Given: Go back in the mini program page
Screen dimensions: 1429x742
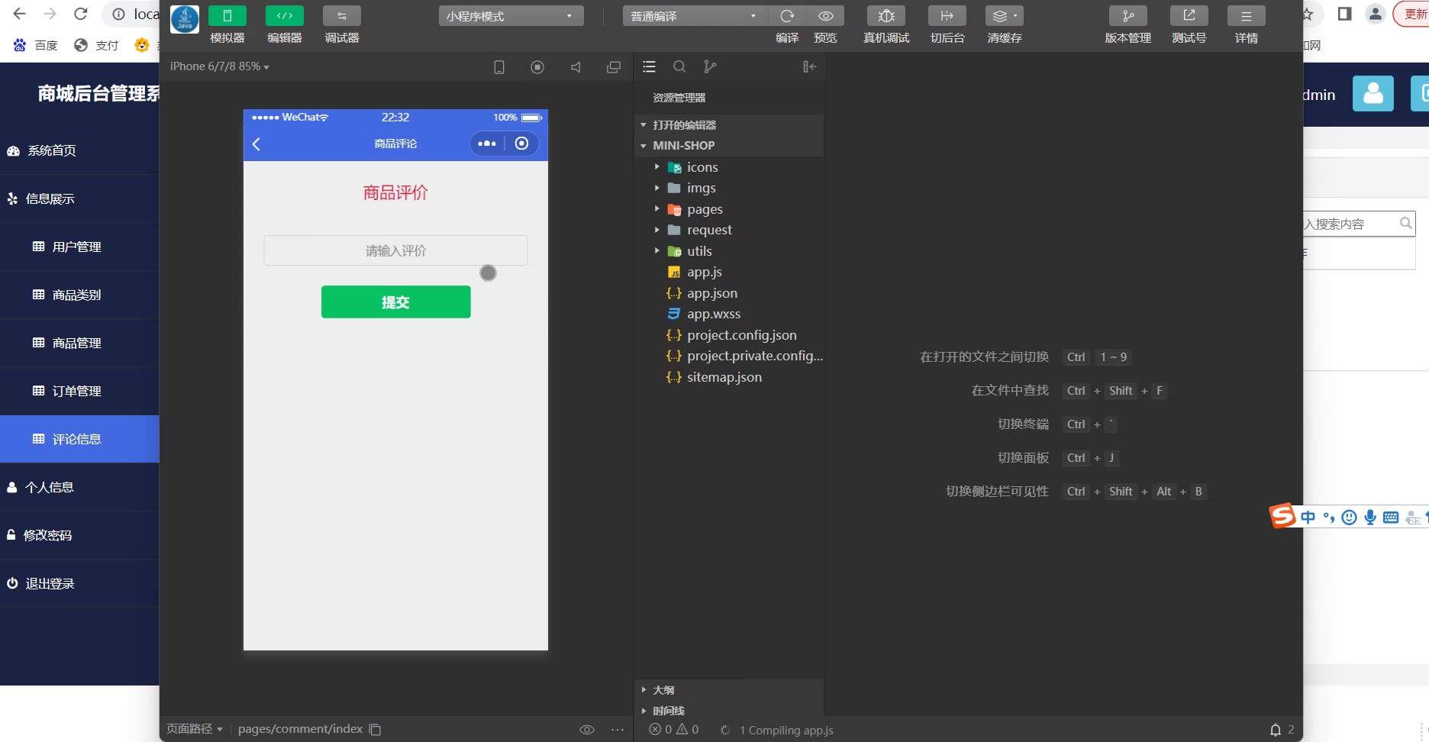Looking at the screenshot, I should tap(256, 144).
